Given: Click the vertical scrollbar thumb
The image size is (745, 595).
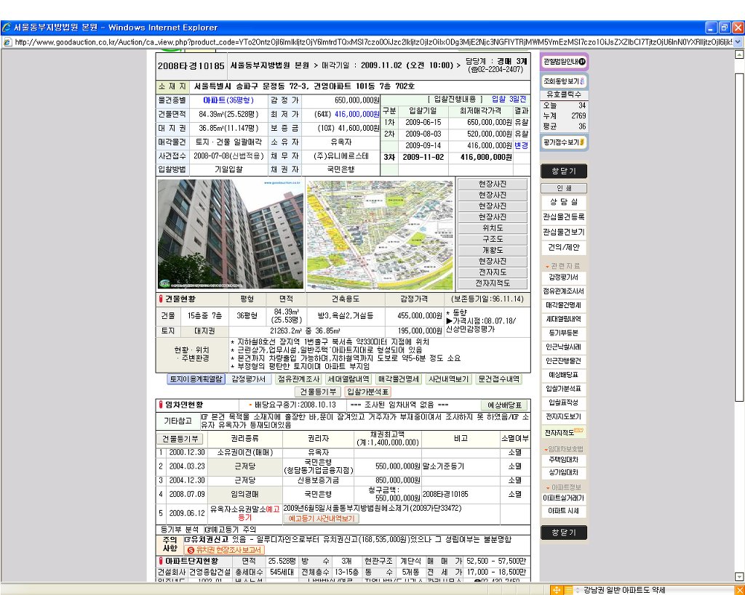Looking at the screenshot, I should 739,232.
